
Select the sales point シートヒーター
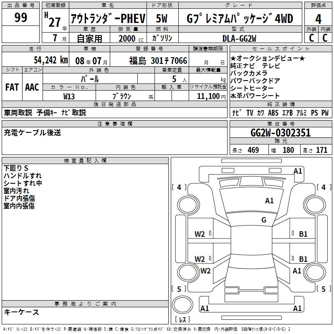click(x=252, y=88)
